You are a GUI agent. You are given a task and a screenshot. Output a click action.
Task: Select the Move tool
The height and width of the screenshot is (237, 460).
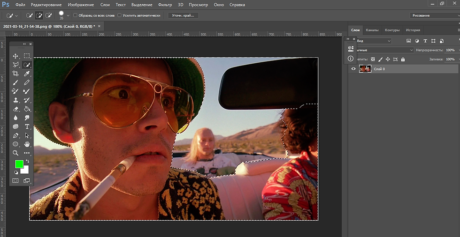[x=15, y=56]
